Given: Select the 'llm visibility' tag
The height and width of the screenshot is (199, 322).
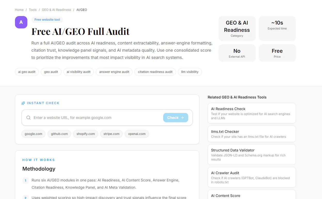Looking at the screenshot, I should (x=190, y=72).
